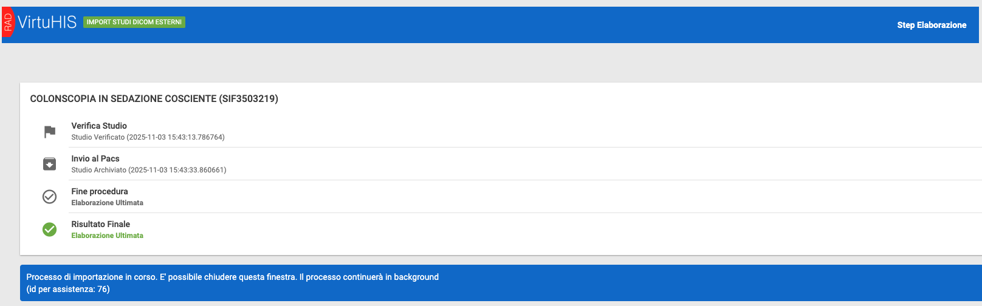Click the import-in-progress notification message

[232, 277]
